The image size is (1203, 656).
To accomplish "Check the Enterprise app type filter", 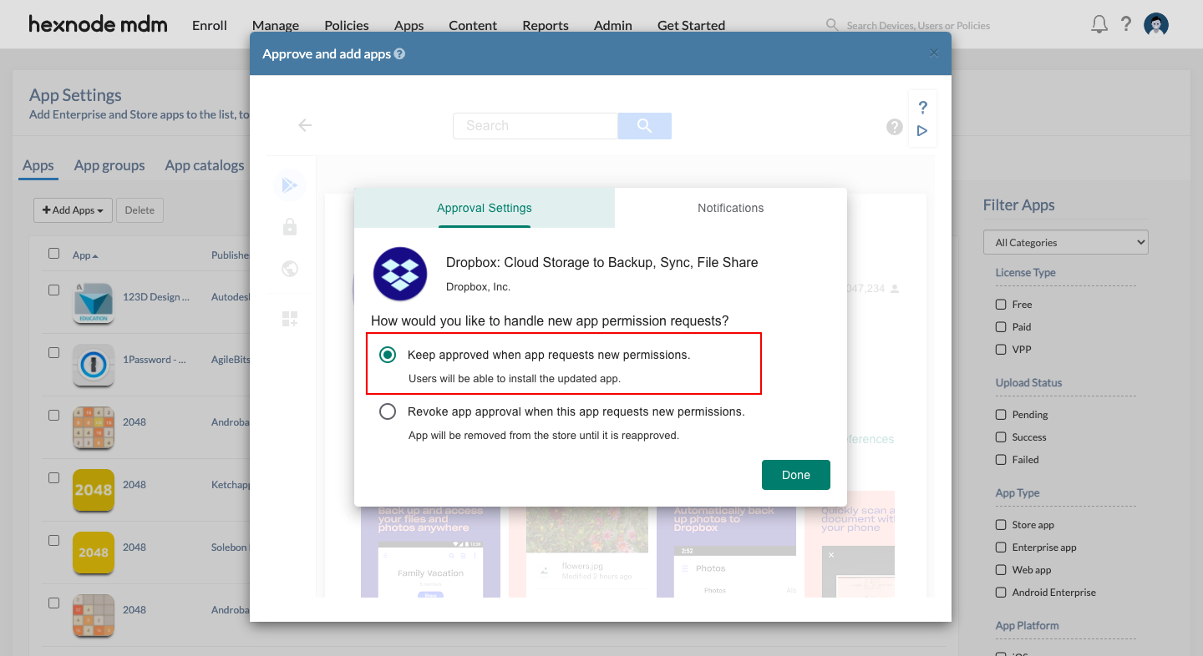I will pyautogui.click(x=1001, y=548).
